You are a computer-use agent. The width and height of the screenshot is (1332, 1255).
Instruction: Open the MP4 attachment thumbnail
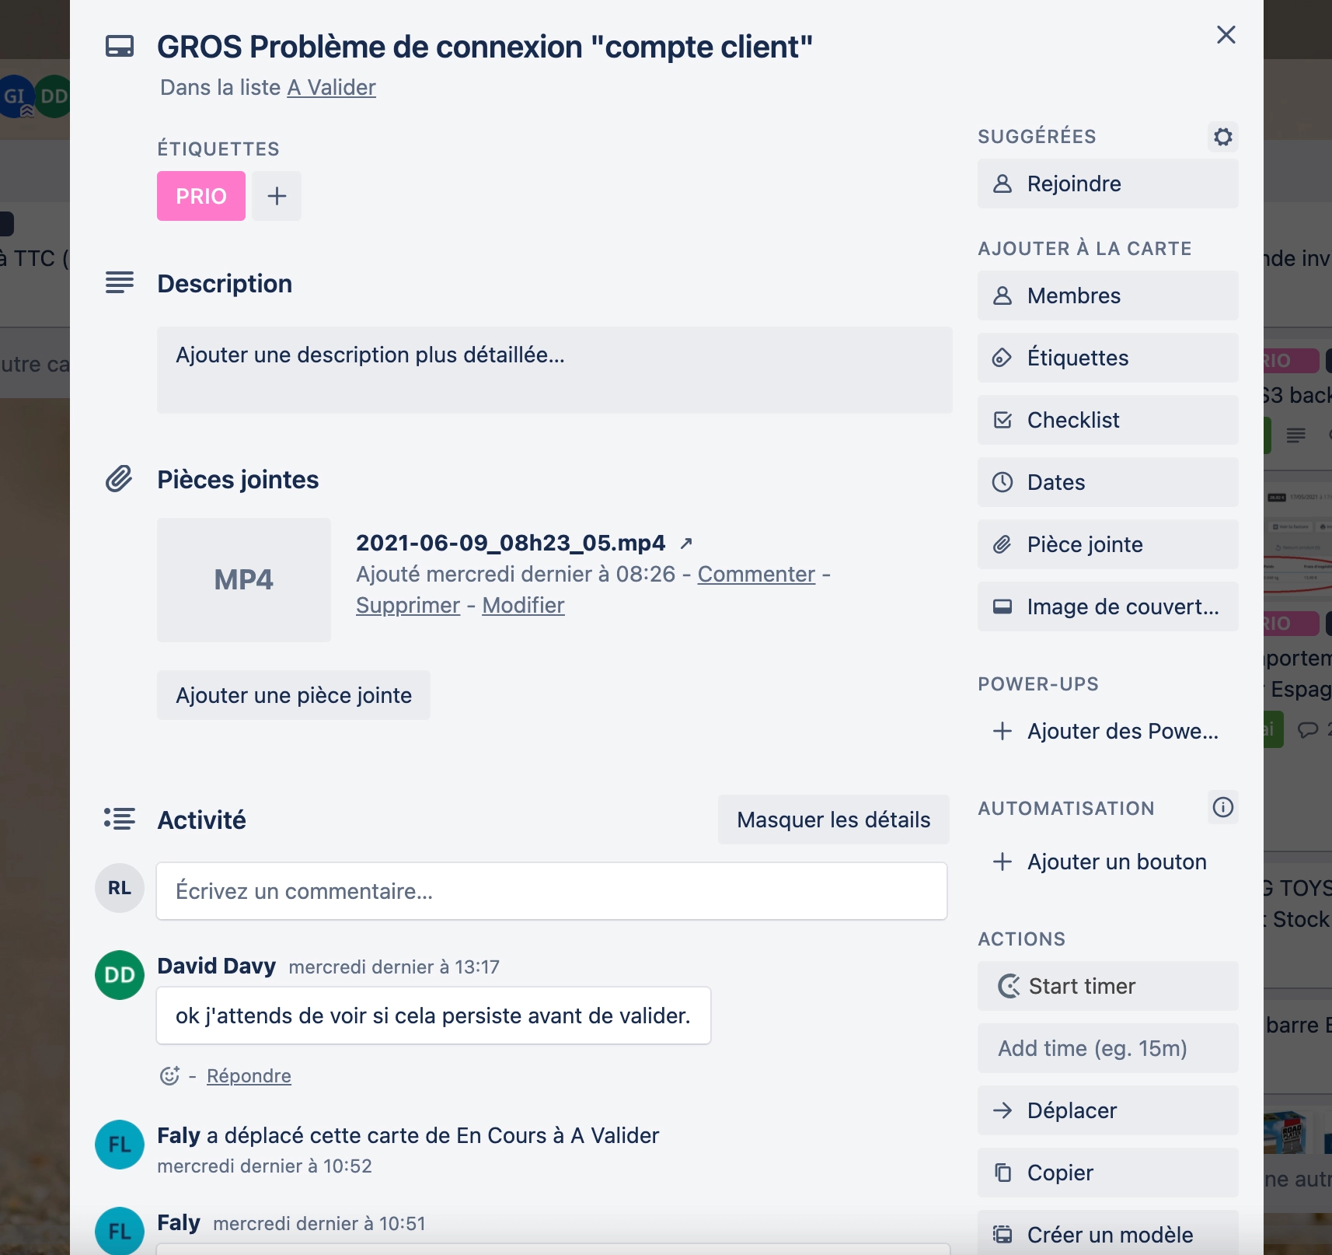244,580
